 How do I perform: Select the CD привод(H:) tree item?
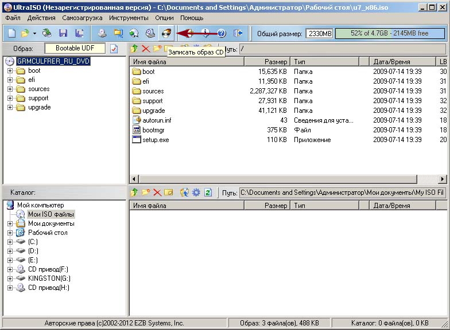[48, 288]
